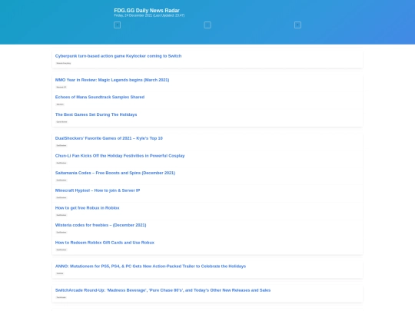Click source tag under Cyberpunk Keylocker headline
Image resolution: width=415 pixels, height=311 pixels.
click(x=64, y=63)
